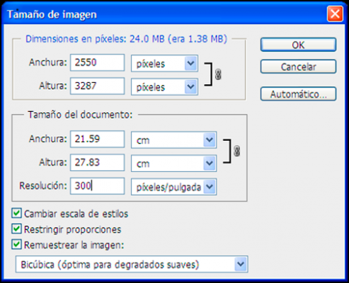Focus the document Anchura field 21.59
The width and height of the screenshot is (349, 283).
pyautogui.click(x=97, y=139)
